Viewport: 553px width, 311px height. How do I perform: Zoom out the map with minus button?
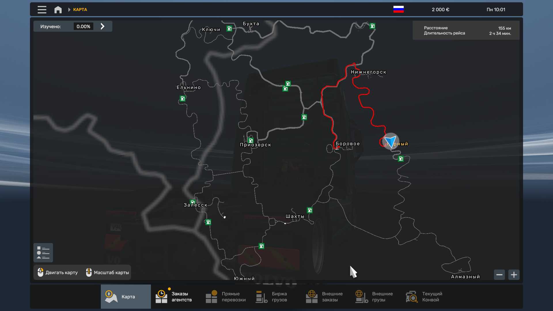499,275
